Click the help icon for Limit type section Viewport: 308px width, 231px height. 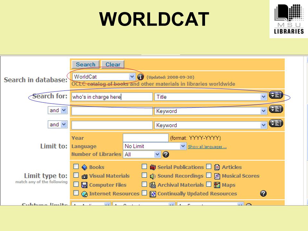point(263,193)
